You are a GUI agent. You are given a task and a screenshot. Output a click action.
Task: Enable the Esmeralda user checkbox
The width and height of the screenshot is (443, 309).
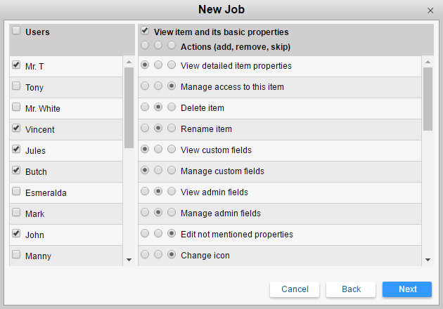pos(16,192)
